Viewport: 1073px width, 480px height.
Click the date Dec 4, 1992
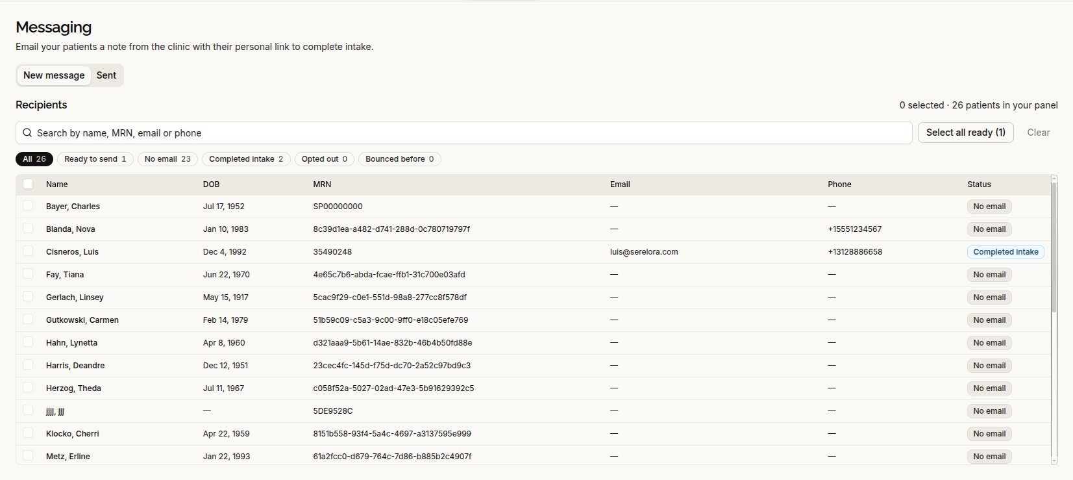[225, 252]
